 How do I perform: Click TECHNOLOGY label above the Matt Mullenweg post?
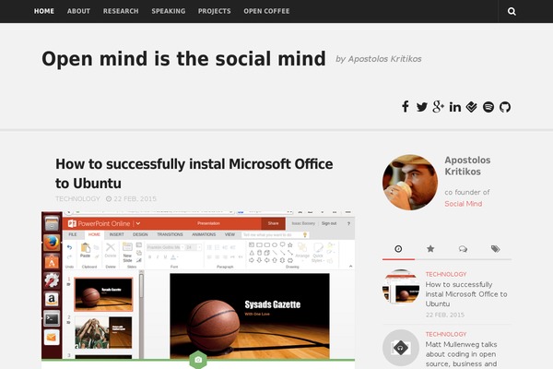[446, 334]
